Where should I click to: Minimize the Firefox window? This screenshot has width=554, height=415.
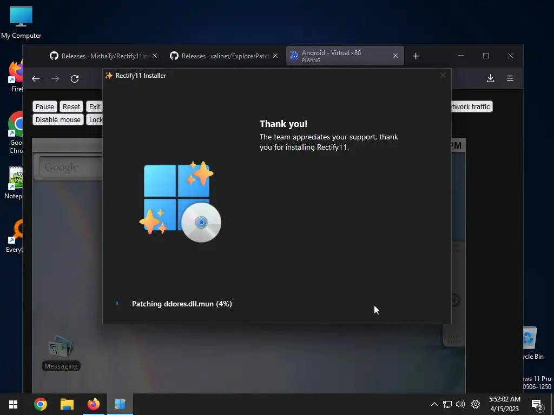(461, 56)
